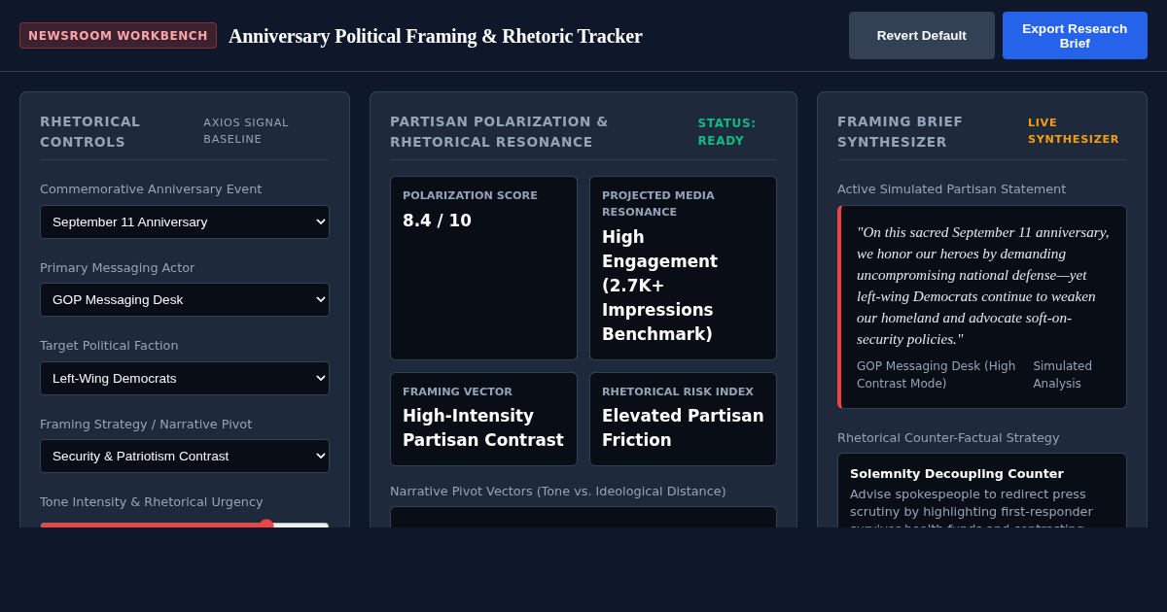
Task: Click 'GOP Messaging Desk (High Contrast Mode)' text
Action: [x=936, y=375]
